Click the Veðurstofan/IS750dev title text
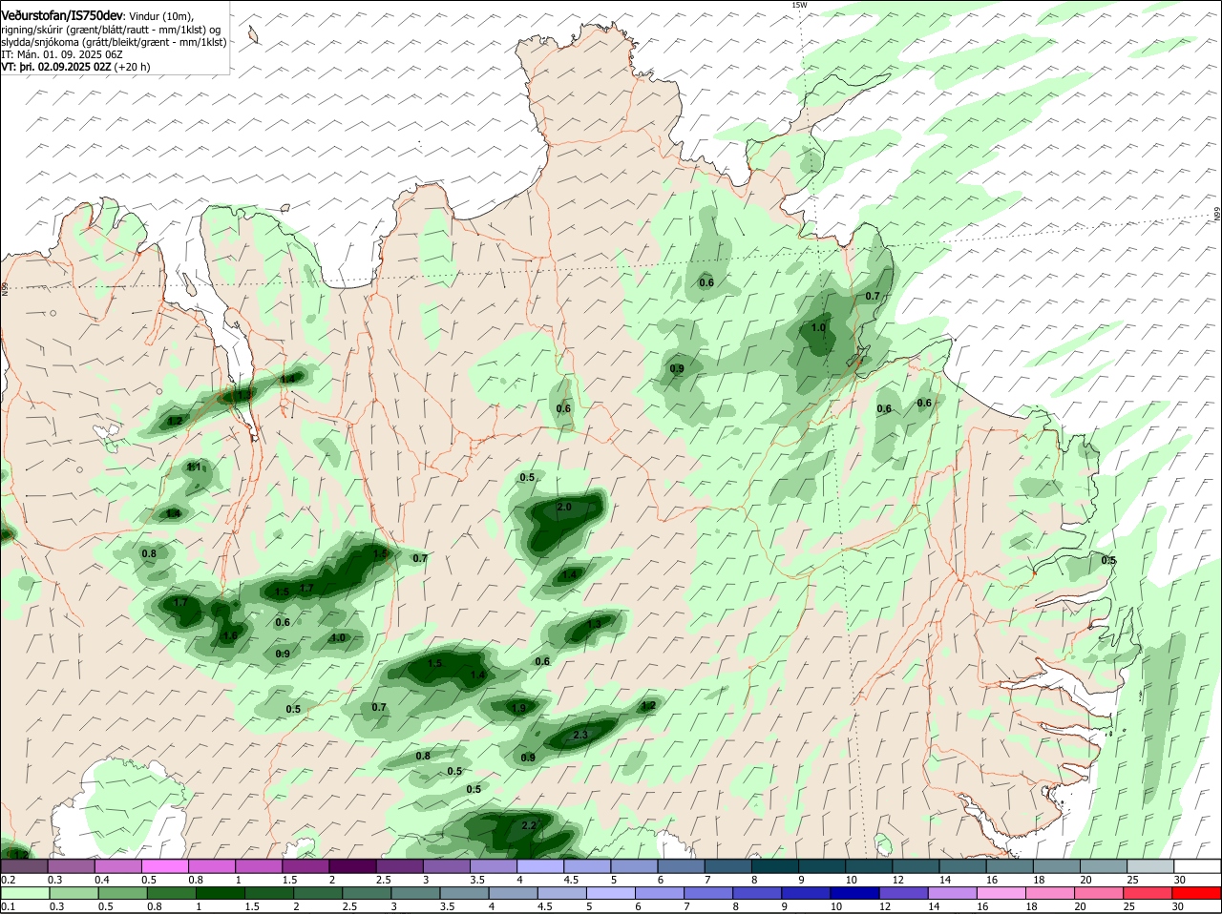 click(x=61, y=15)
